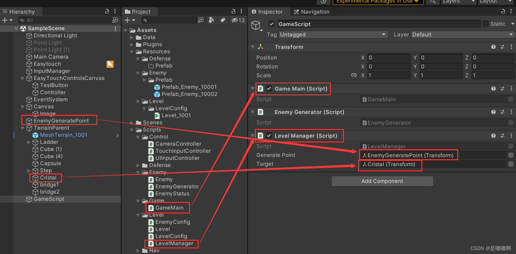Open MeshTerrain_1001 prefab arrow
The image size is (516, 254).
pos(118,135)
